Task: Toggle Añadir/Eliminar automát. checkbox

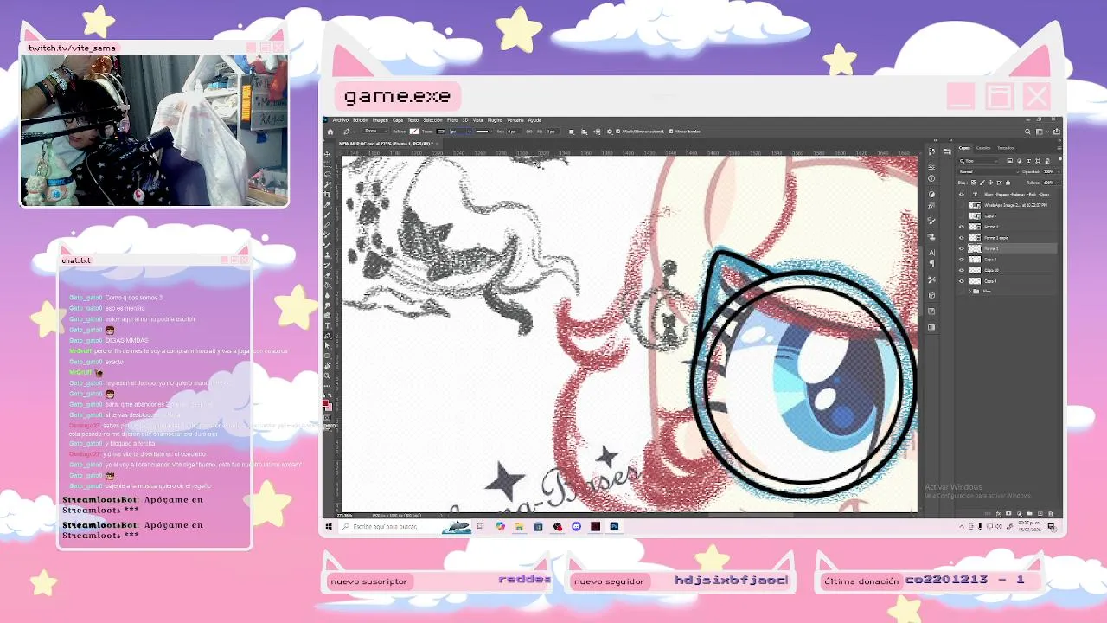Action: (617, 132)
